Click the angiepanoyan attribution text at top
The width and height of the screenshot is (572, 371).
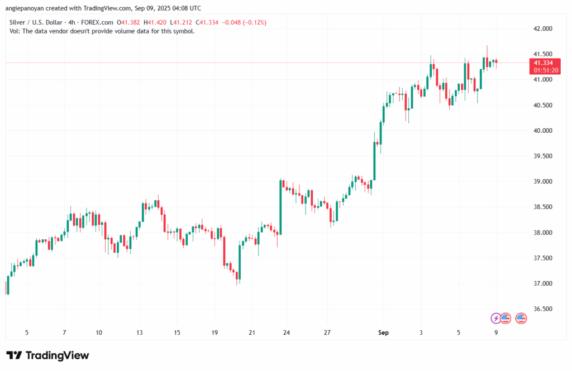pyautogui.click(x=105, y=8)
